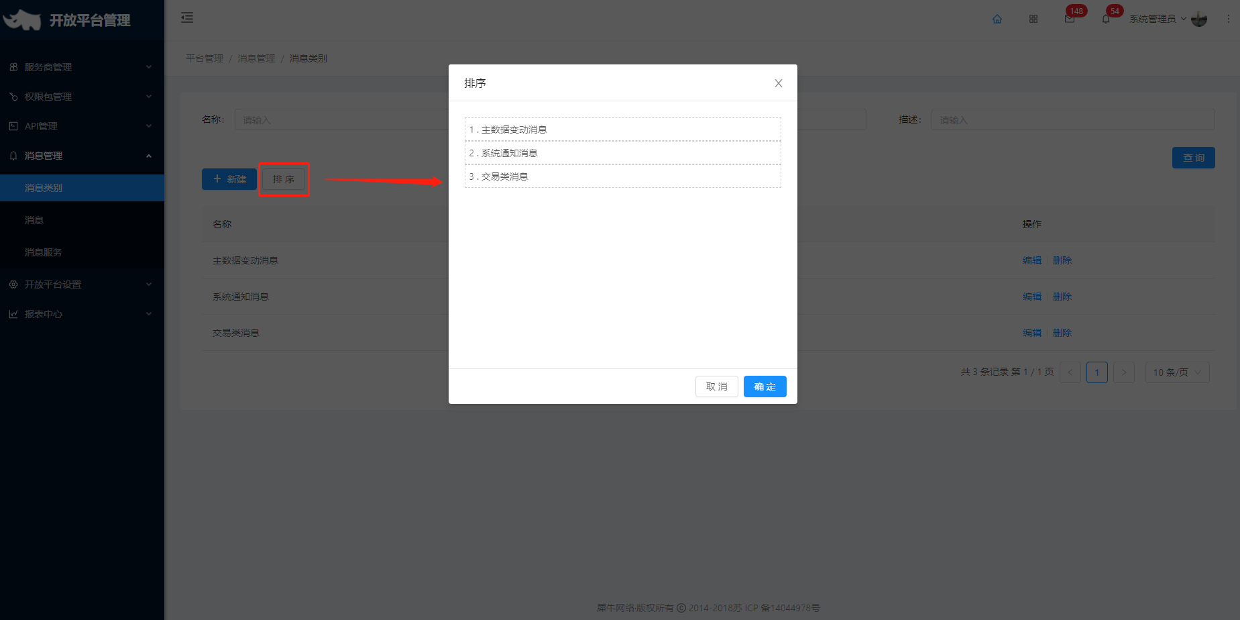Viewport: 1240px width, 620px height.
Task: Go to next page arrow
Action: click(x=1124, y=372)
